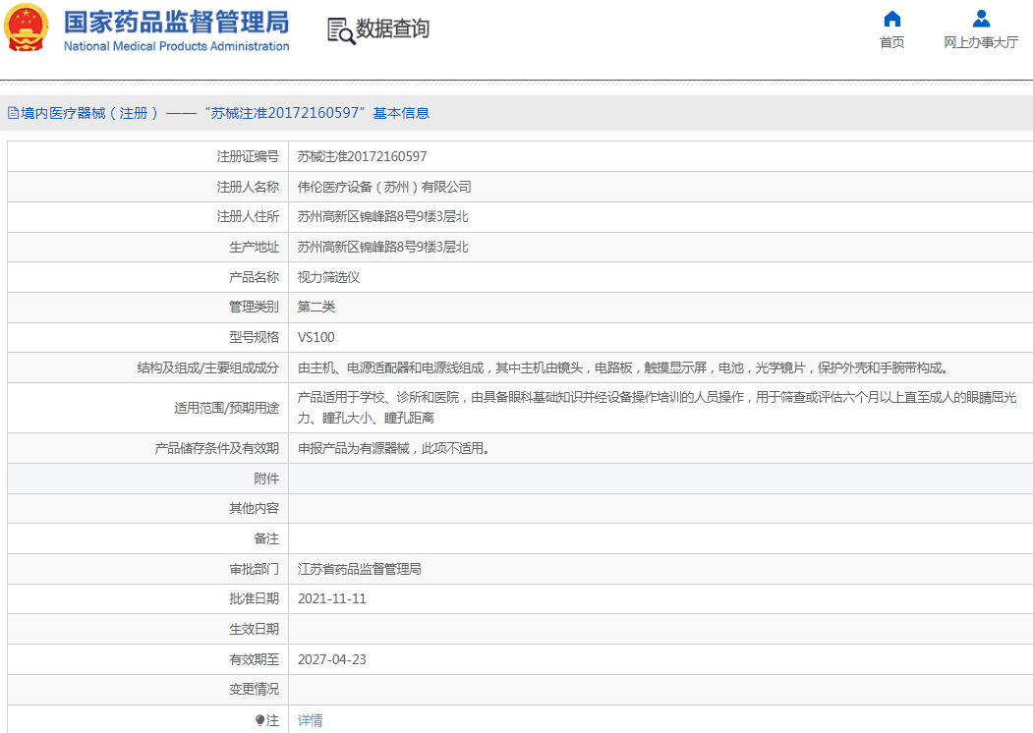Click the 批准日期 row label
The height and width of the screenshot is (733, 1033).
255,598
